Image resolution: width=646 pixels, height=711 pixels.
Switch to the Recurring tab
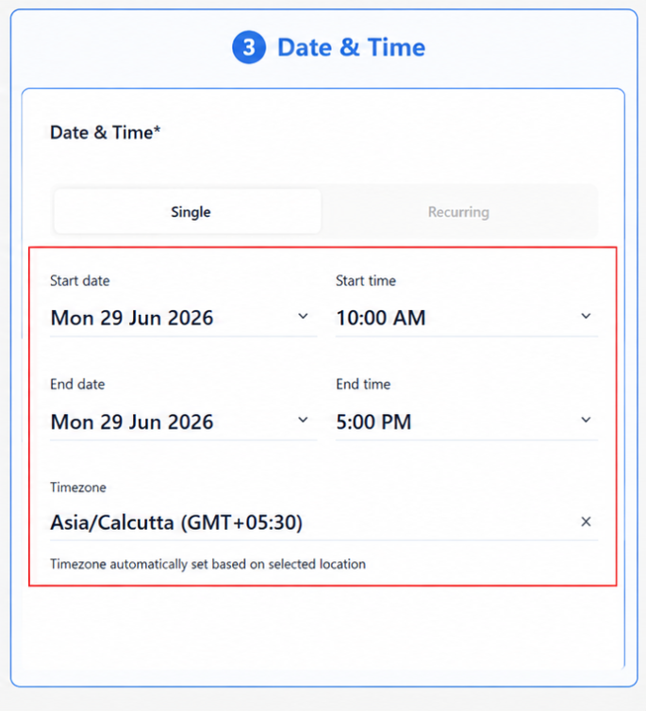[x=458, y=212]
